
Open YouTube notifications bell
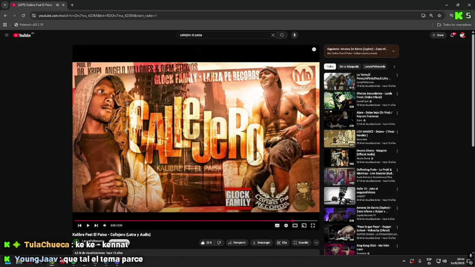[x=452, y=35]
